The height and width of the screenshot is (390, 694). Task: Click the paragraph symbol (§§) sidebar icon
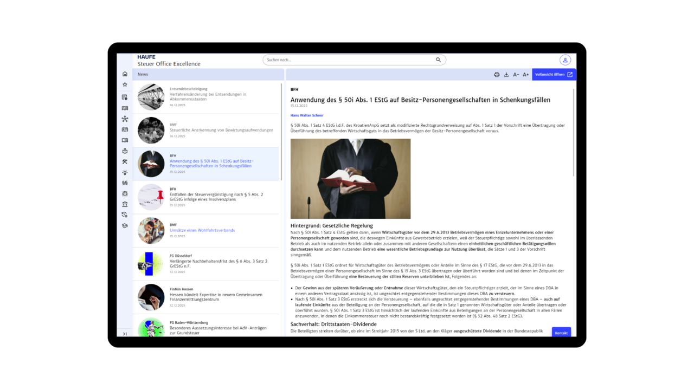(x=125, y=183)
